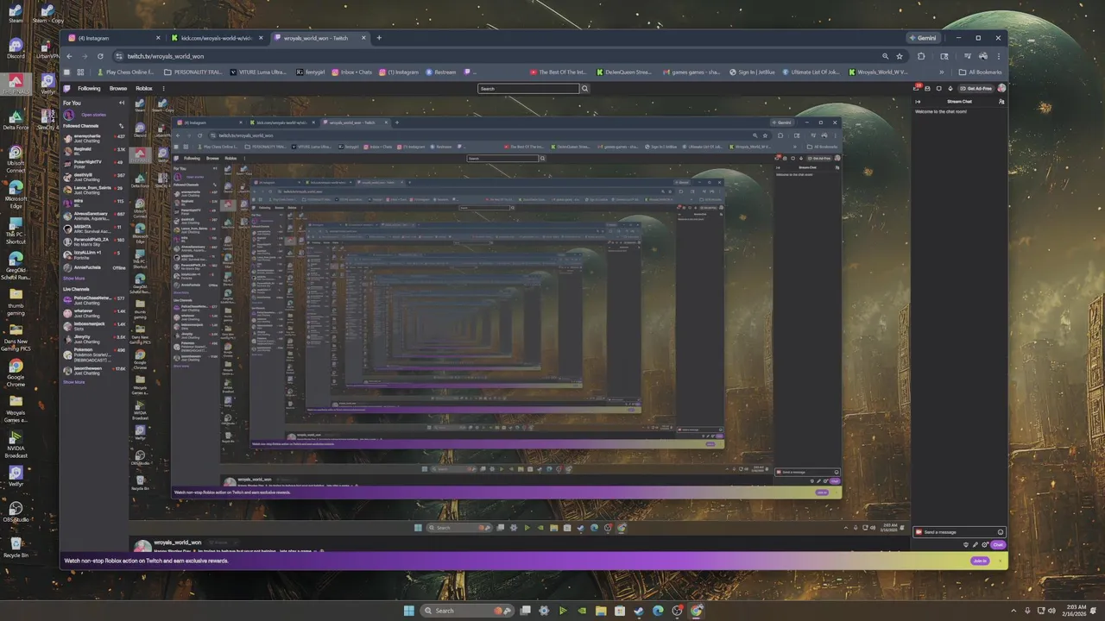Click the Windows Start button
1105x621 pixels.
(x=408, y=611)
